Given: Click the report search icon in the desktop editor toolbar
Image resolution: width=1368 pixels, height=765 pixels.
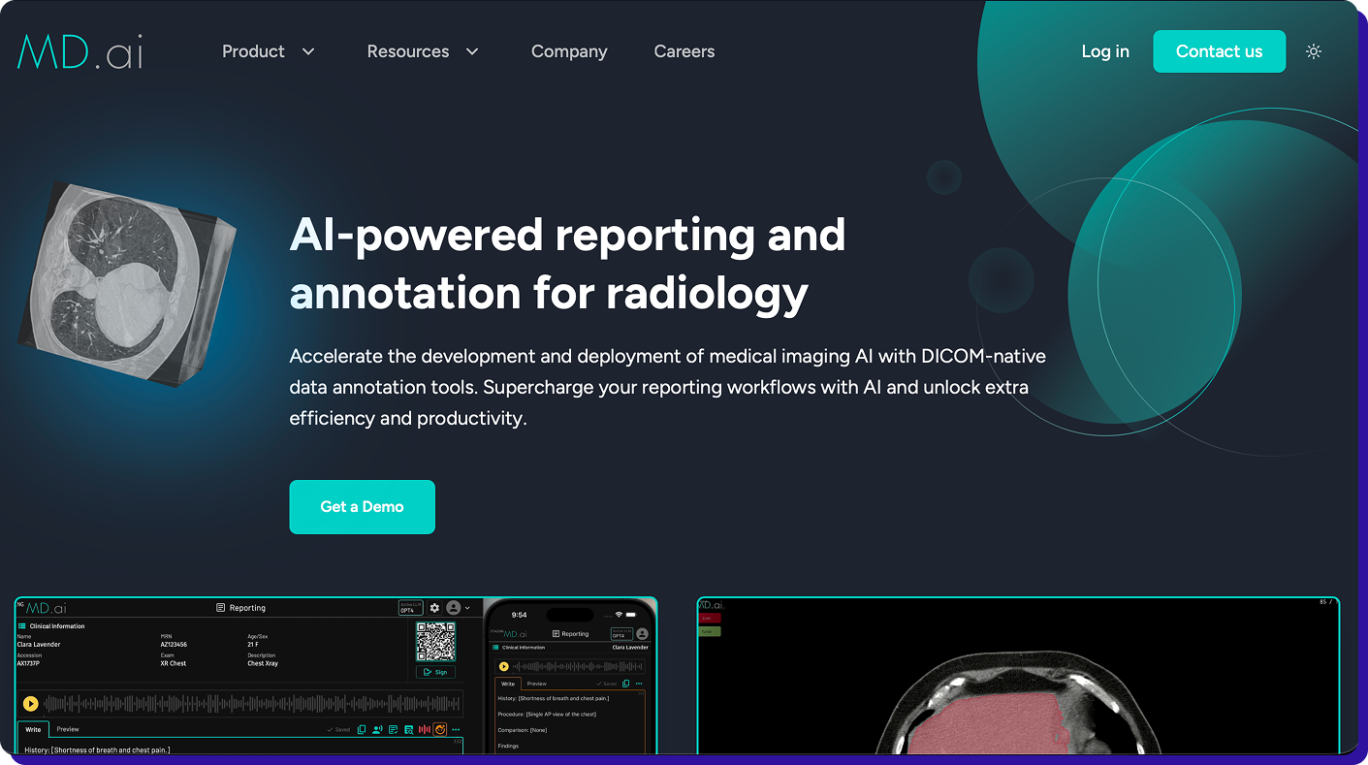Looking at the screenshot, I should [x=409, y=729].
